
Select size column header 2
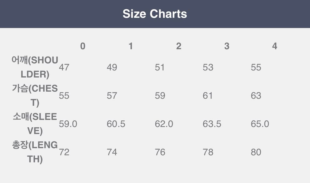[x=179, y=46]
